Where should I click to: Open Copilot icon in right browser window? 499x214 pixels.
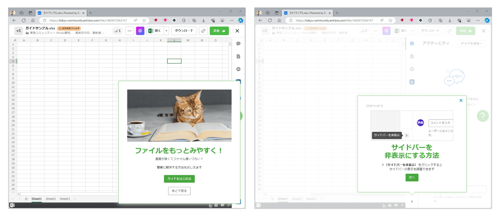pos(487,20)
